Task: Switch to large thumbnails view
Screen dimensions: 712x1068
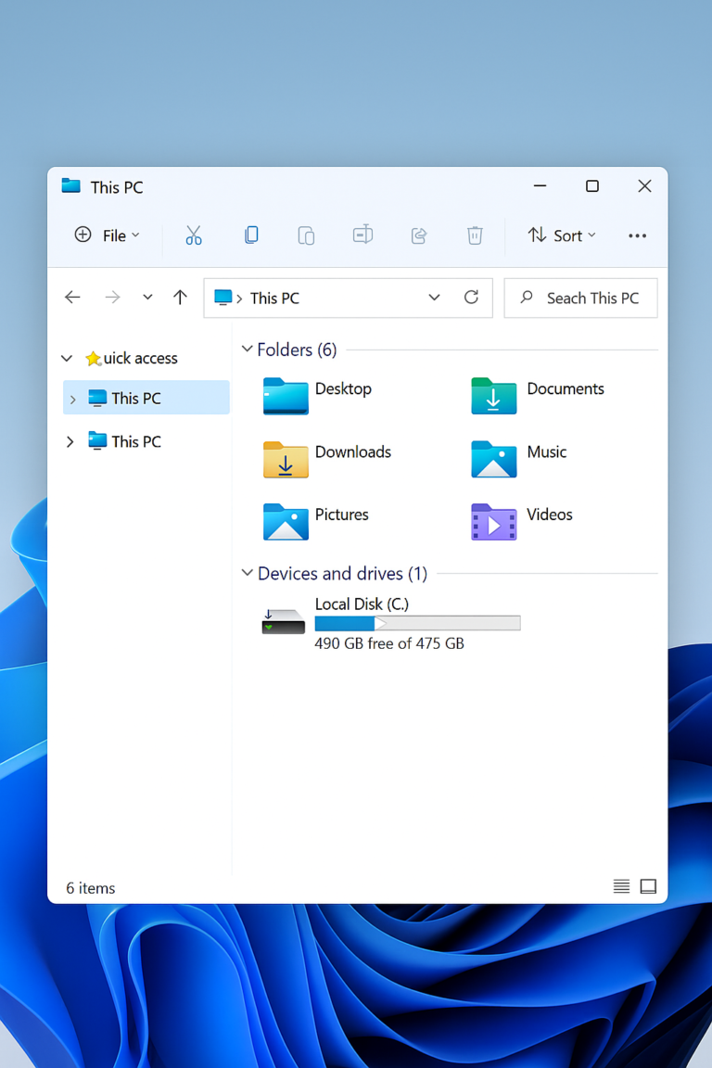Action: (x=648, y=887)
